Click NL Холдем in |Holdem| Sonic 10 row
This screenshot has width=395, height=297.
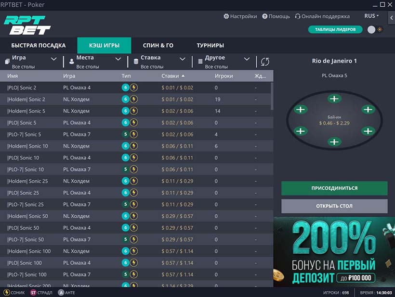(76, 146)
